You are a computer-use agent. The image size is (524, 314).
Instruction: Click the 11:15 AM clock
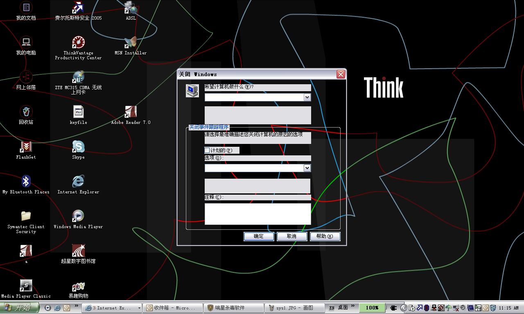509,308
